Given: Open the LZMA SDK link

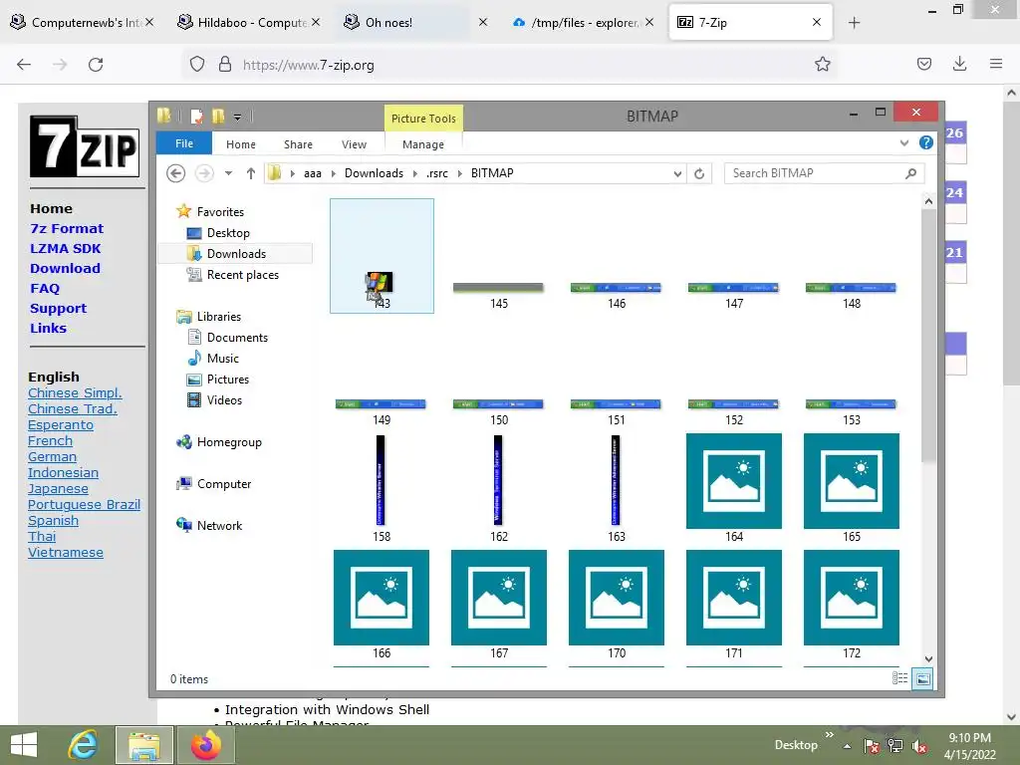Looking at the screenshot, I should pos(65,248).
